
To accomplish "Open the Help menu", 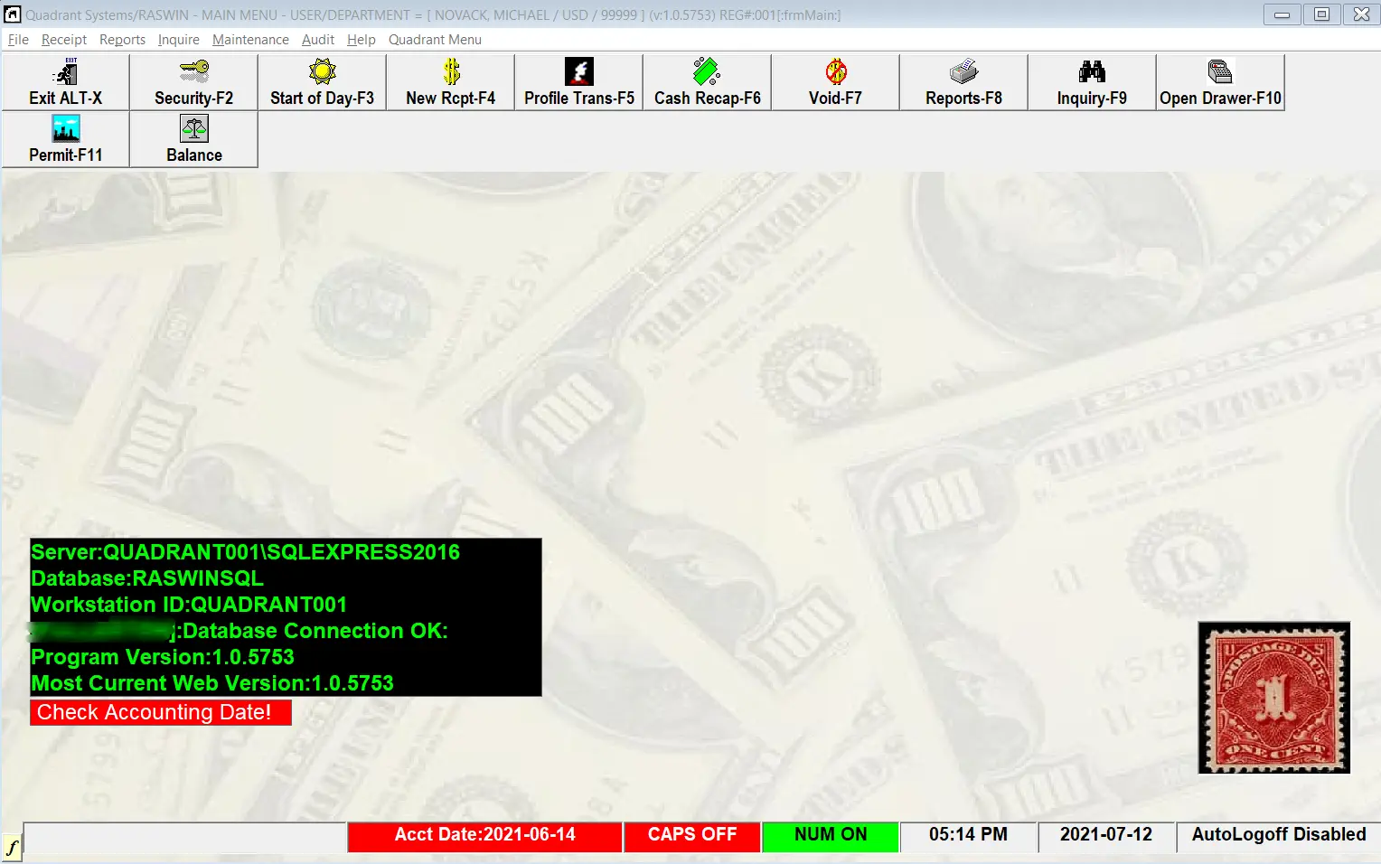I will pos(361,40).
